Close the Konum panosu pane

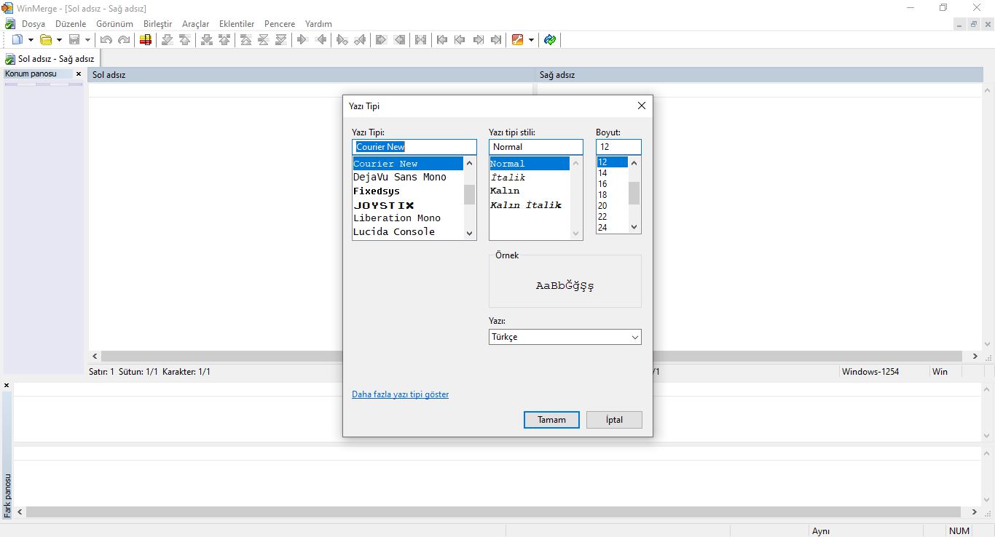coord(79,74)
